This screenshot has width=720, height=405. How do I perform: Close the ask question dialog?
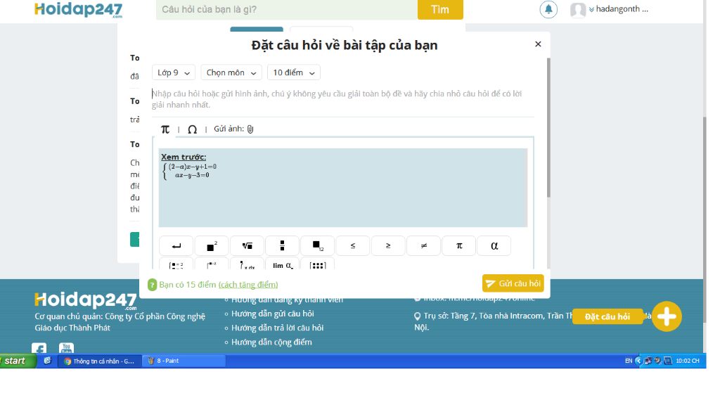point(538,44)
